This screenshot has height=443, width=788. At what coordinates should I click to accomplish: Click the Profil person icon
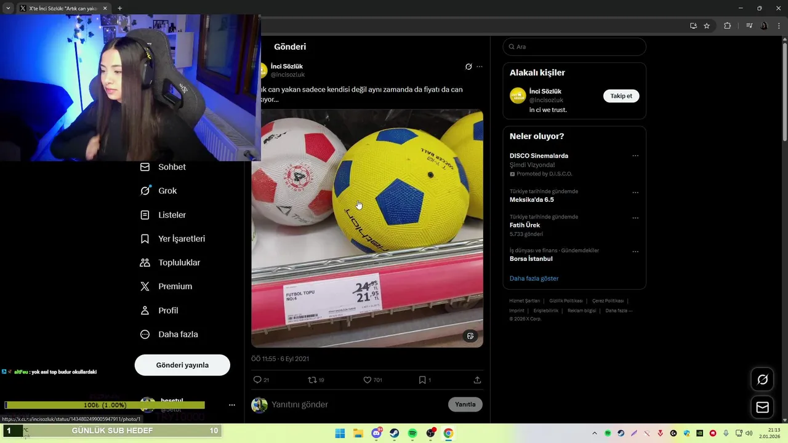click(x=145, y=311)
